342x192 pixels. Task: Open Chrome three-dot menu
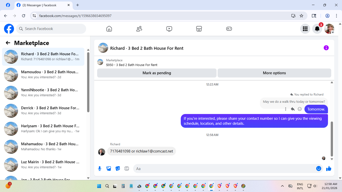click(336, 16)
